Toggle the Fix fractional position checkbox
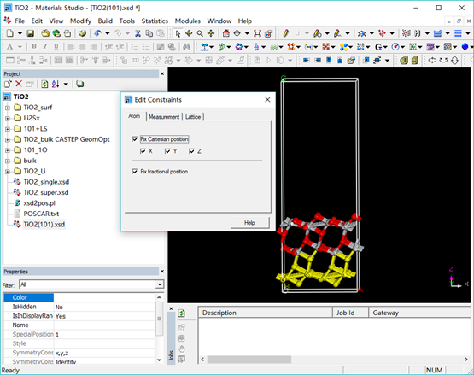The image size is (474, 375). coord(135,172)
